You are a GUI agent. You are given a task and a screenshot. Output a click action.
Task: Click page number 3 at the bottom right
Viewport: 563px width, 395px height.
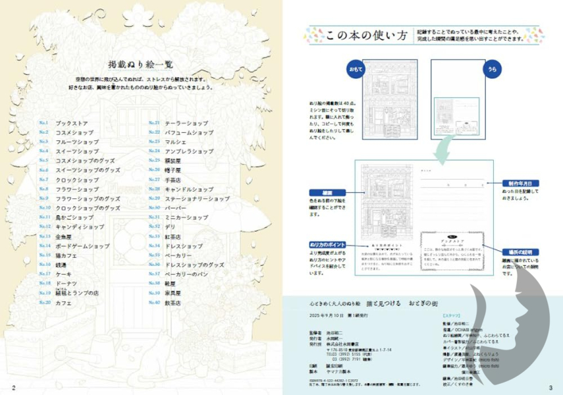[x=550, y=386]
